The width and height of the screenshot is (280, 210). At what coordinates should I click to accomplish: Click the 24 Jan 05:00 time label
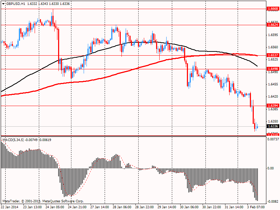coord(55,207)
